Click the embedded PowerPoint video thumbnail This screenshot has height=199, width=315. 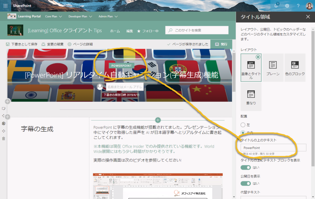(x=158, y=186)
